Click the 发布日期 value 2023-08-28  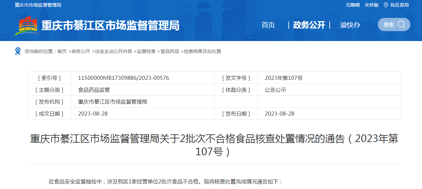[x=279, y=114]
